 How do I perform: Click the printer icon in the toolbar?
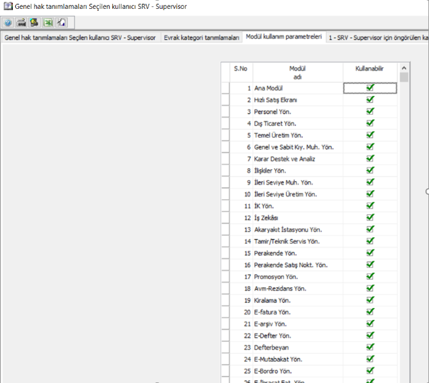[21, 23]
